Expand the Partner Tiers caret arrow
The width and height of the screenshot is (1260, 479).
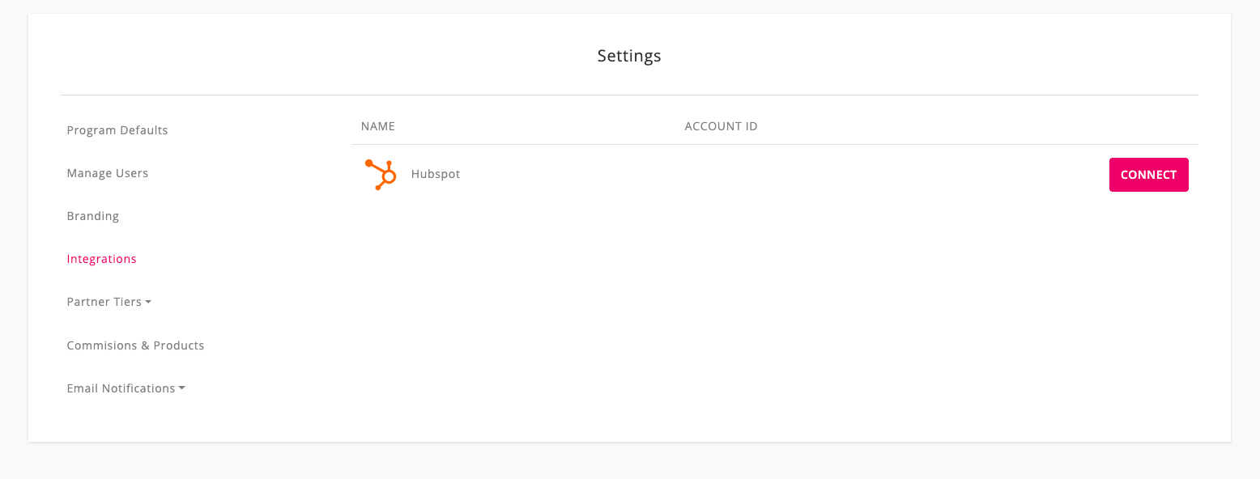148,303
